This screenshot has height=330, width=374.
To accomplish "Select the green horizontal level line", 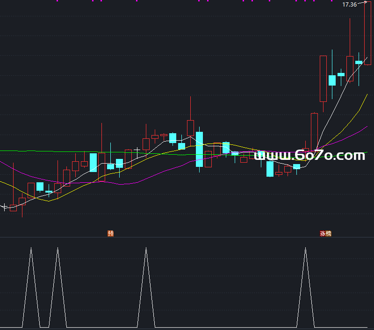I will 47,151.
